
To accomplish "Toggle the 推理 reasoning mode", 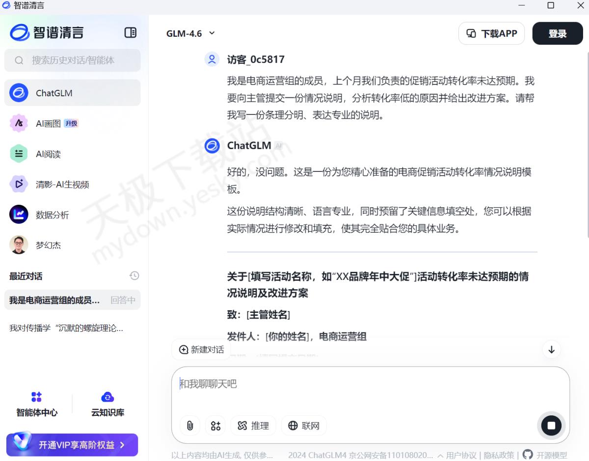I will (253, 426).
